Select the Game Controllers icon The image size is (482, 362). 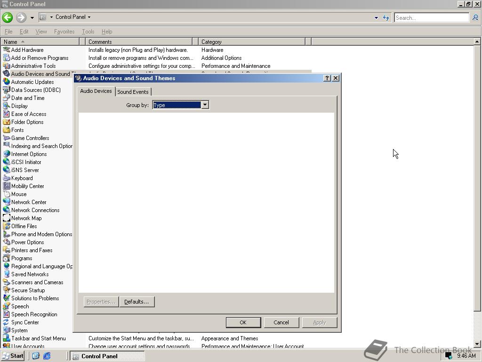(7, 138)
